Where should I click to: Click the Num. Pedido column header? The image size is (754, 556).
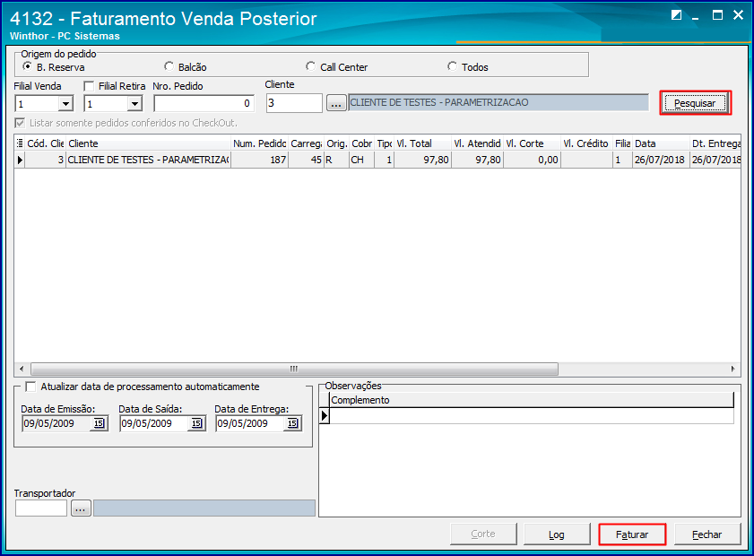(x=260, y=143)
